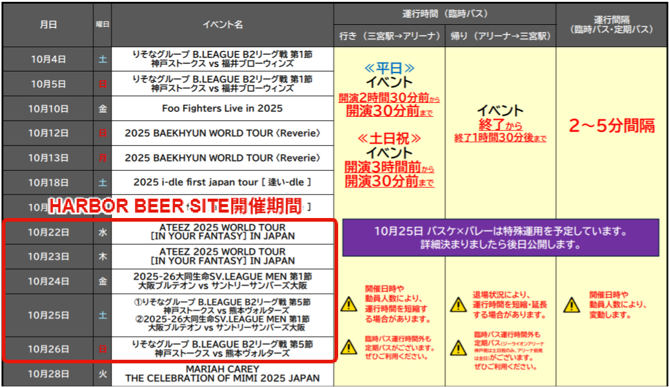This screenshot has height=387, width=669.
Task: Click the 火 day marker for 10月28日
Action: pyautogui.click(x=102, y=374)
